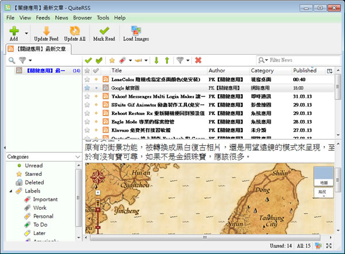345x254 pixels.
Task: Select the Starred category
Action: [x=33, y=174]
